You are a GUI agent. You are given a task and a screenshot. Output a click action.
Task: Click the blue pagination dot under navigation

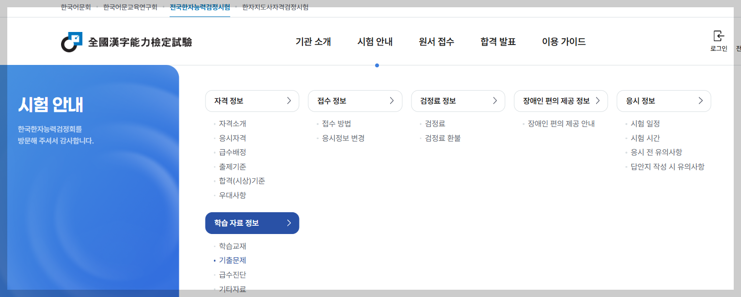(377, 65)
